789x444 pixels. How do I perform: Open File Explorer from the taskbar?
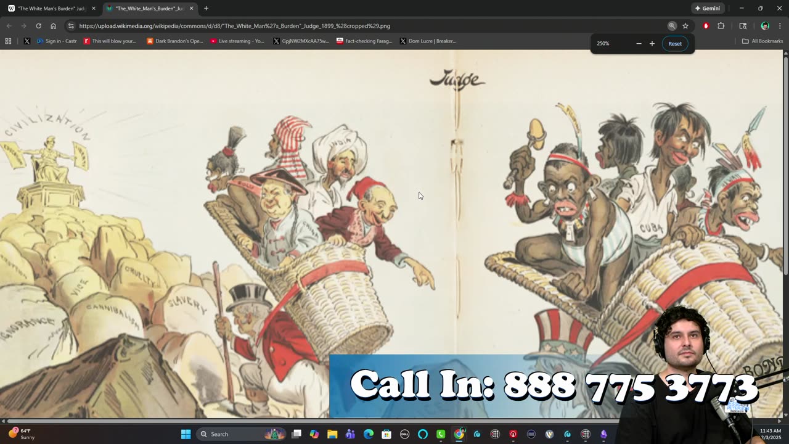pyautogui.click(x=332, y=434)
